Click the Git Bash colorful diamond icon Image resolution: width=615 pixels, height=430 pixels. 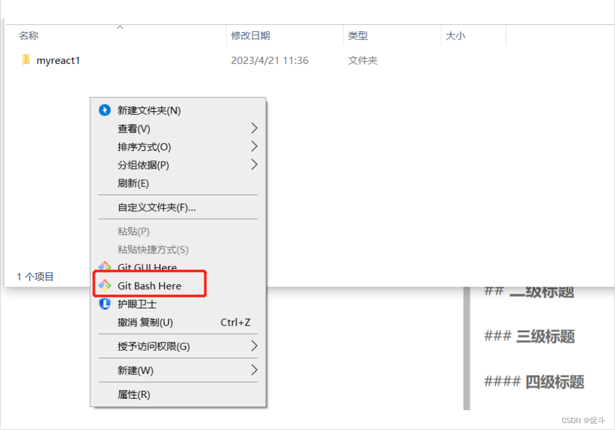105,285
